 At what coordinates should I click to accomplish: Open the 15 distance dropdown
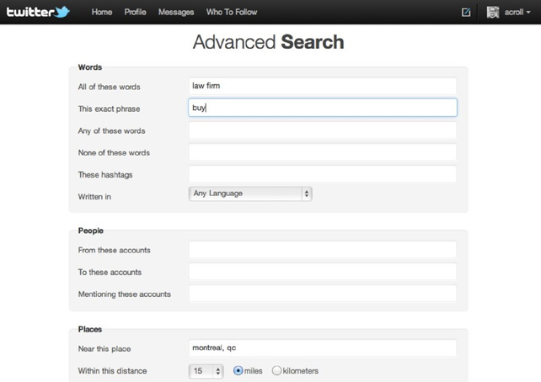(x=206, y=371)
